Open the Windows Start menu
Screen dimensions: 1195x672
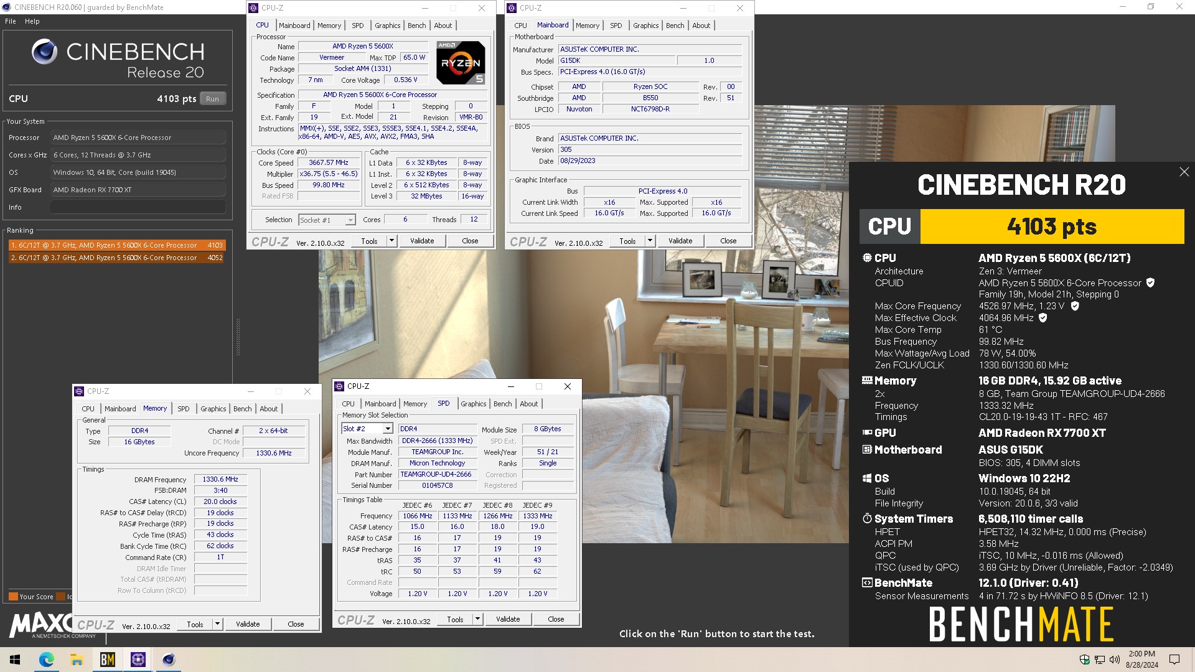tap(15, 660)
